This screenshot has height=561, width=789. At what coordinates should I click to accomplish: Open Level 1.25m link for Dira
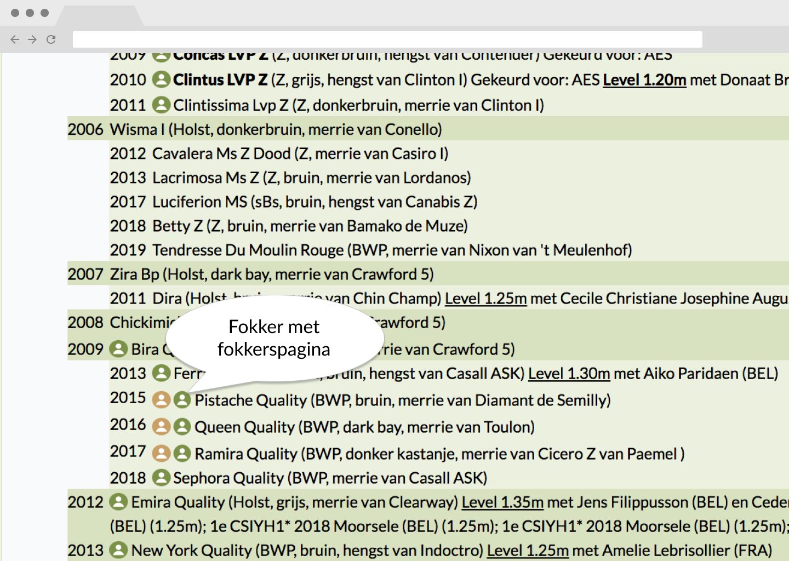pyautogui.click(x=485, y=299)
